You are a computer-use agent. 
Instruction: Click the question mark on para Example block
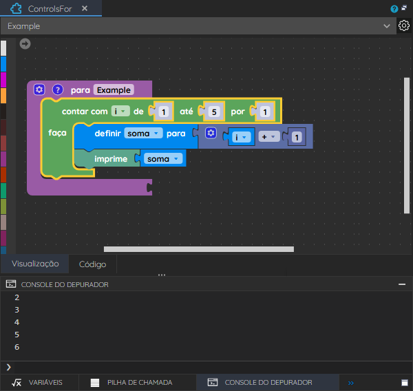click(58, 89)
